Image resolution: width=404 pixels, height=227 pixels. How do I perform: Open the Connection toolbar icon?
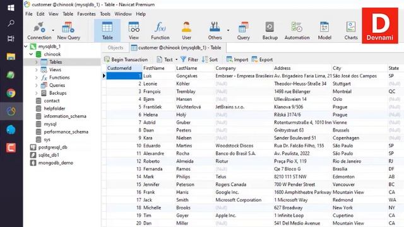pyautogui.click(x=39, y=31)
